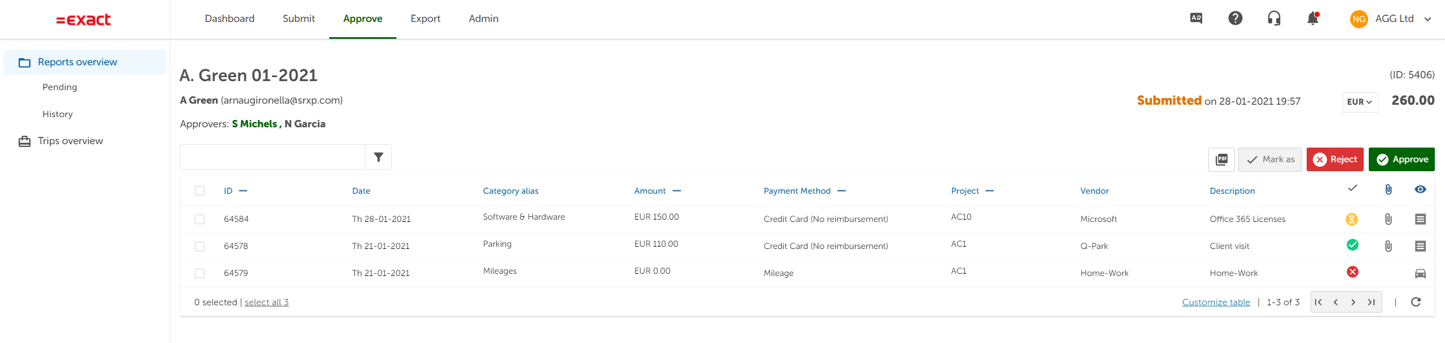Viewport: 1445px width, 343px height.
Task: Click the Description column header
Action: [1232, 191]
